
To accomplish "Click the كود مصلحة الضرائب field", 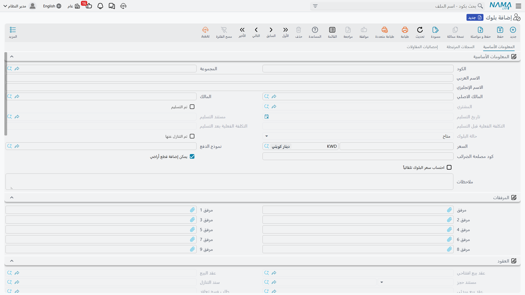I will coord(358,156).
